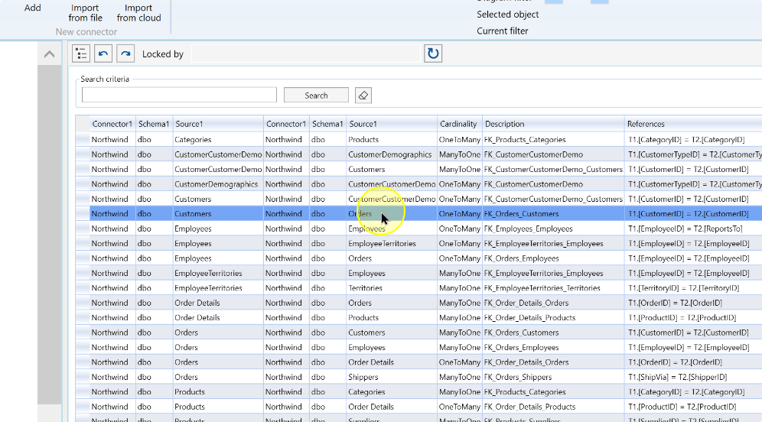762x422 pixels.
Task: Click the Add button
Action: pos(33,8)
